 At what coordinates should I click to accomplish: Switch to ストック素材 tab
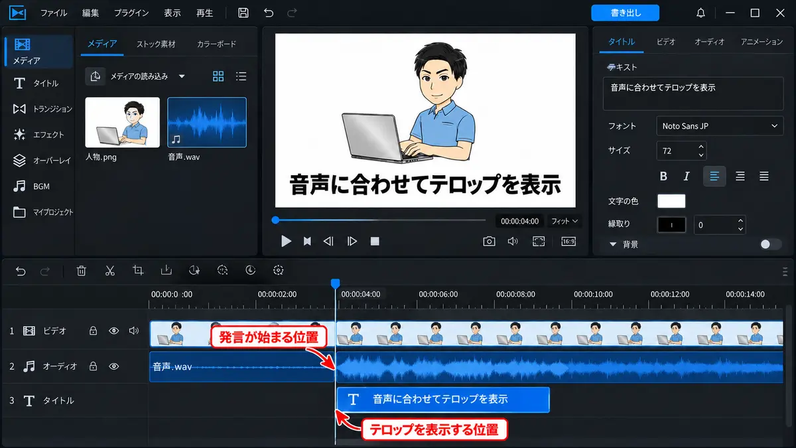point(156,44)
